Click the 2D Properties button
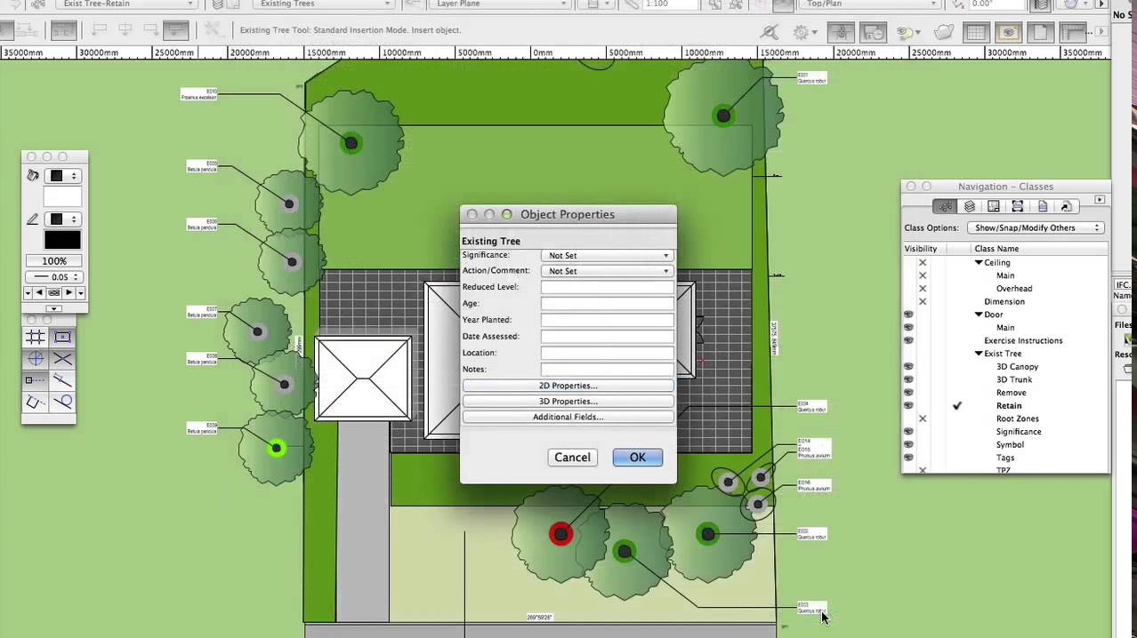The image size is (1137, 638). (568, 386)
